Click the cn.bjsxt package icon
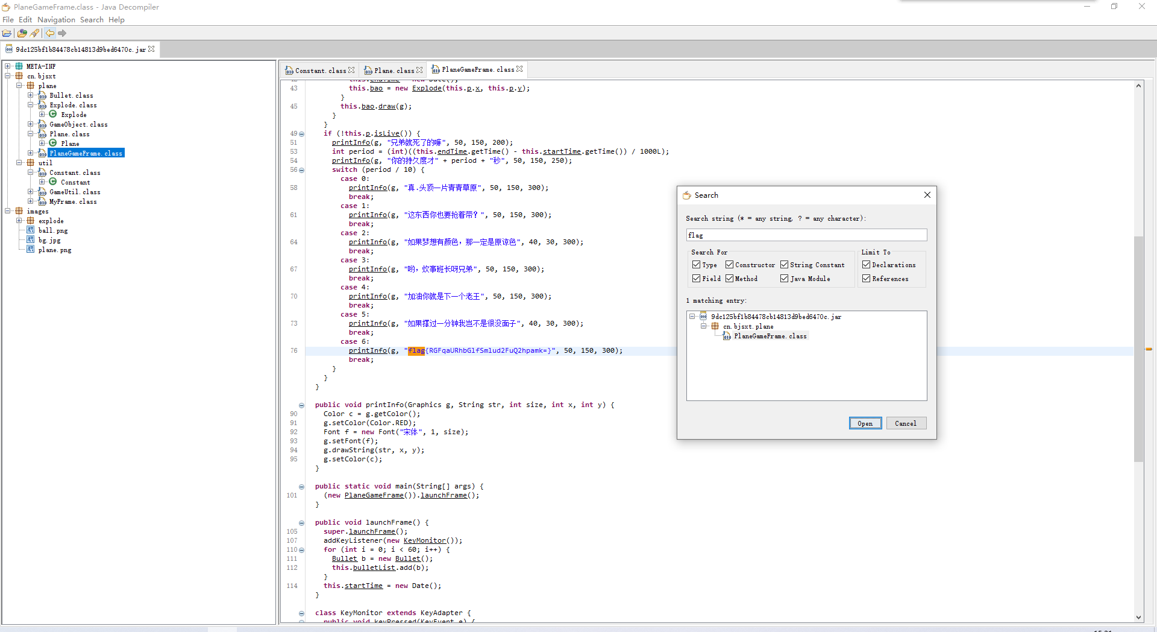Viewport: 1157px width, 632px height. [19, 76]
